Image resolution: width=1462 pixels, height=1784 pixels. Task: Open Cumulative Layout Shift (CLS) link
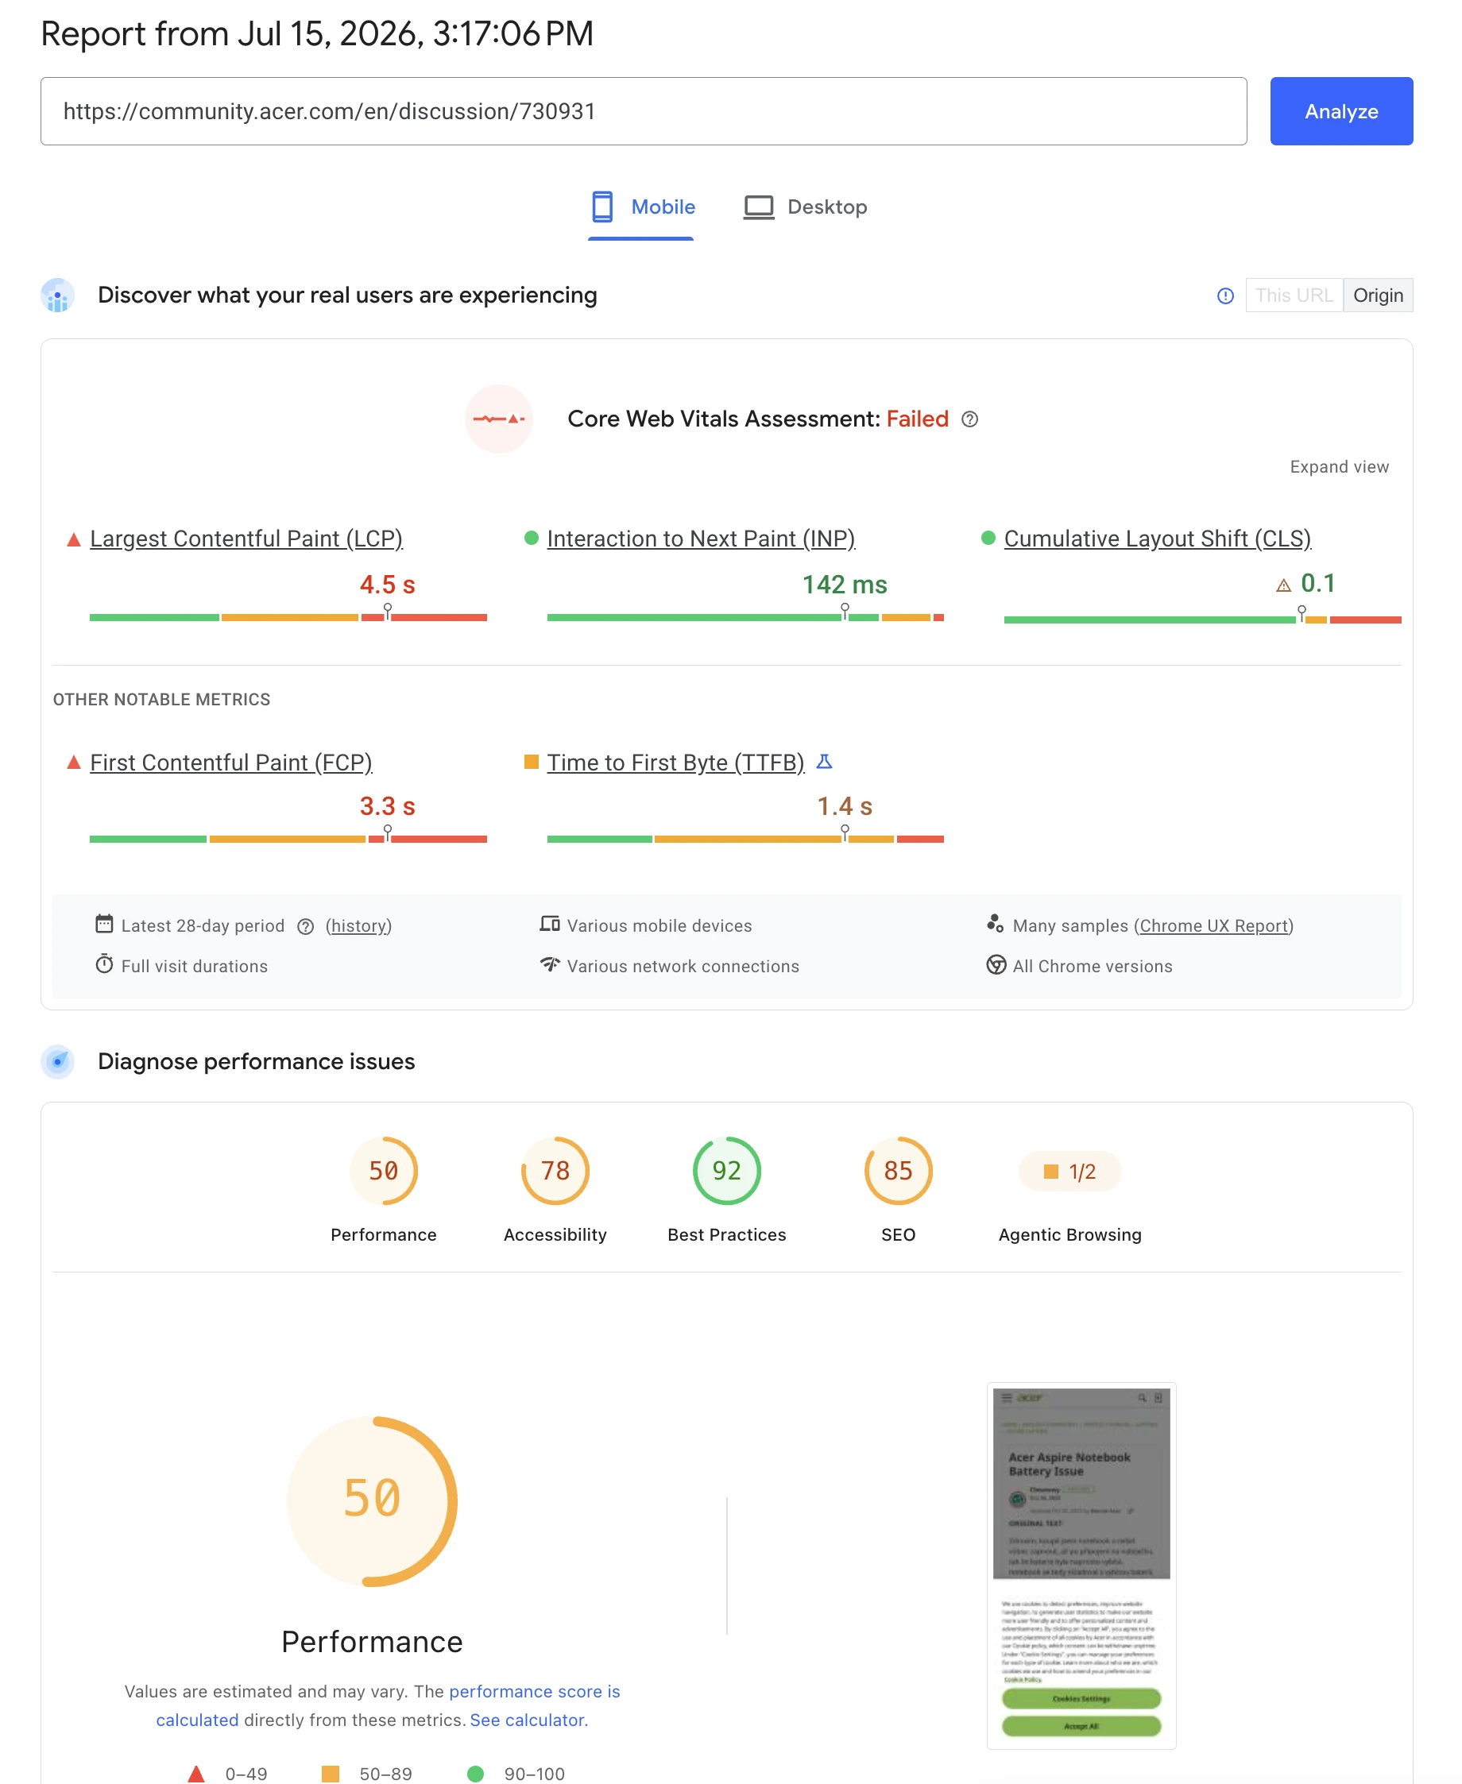tap(1156, 539)
